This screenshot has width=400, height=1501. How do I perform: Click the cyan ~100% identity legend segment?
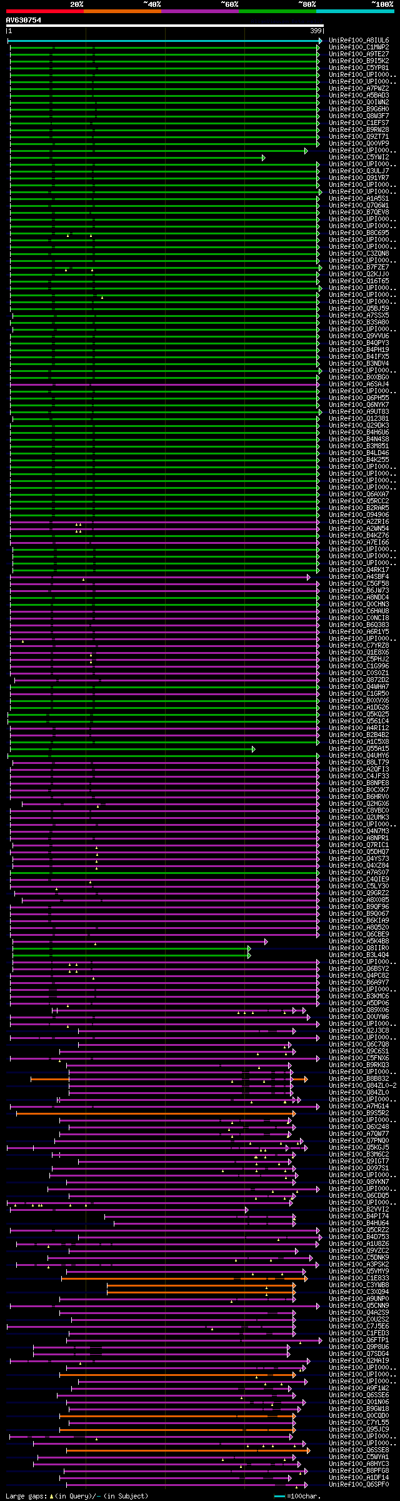coord(354,11)
